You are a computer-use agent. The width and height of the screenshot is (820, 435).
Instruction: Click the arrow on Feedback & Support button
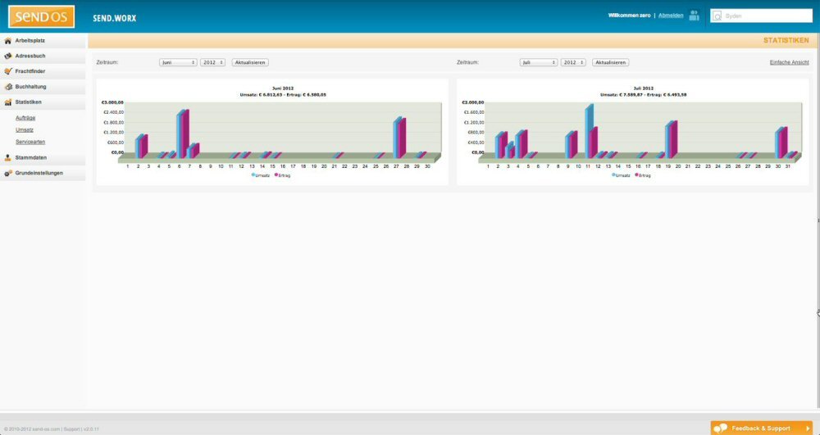808,428
